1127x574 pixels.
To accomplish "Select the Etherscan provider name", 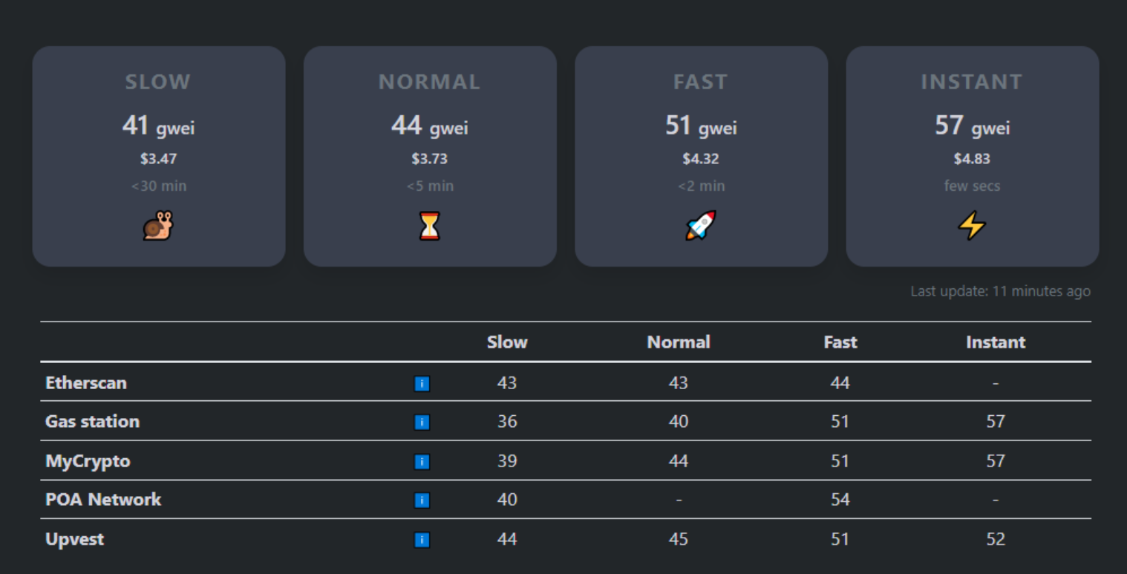I will [86, 383].
